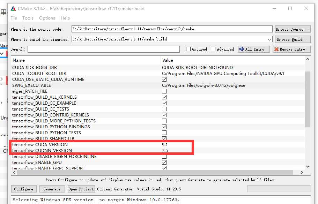Check tensorflow_BUILD_CC_TESTS option
The height and width of the screenshot is (204, 318).
click(x=164, y=109)
